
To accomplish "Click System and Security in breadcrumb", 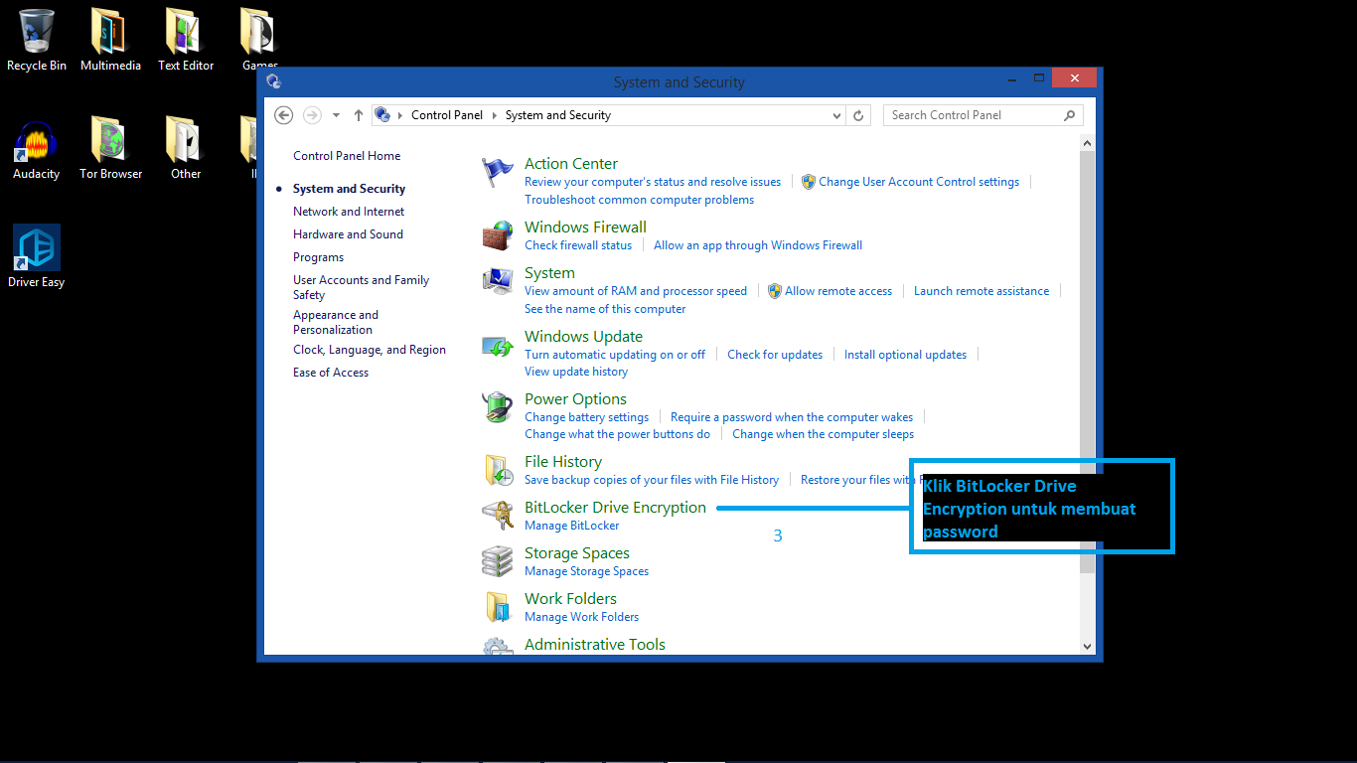I will 558,115.
